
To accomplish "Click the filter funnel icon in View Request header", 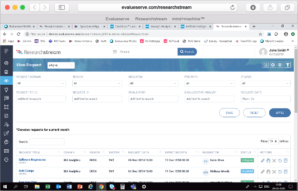I will [x=288, y=65].
